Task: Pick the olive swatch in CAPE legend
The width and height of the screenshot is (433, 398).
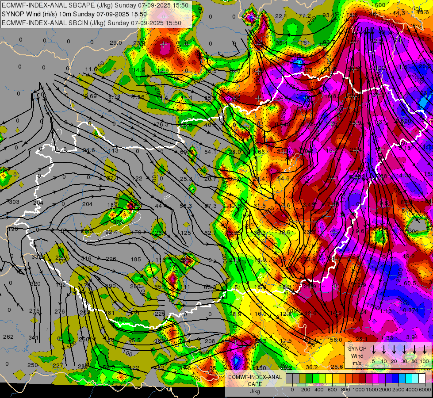Action: click(x=303, y=379)
